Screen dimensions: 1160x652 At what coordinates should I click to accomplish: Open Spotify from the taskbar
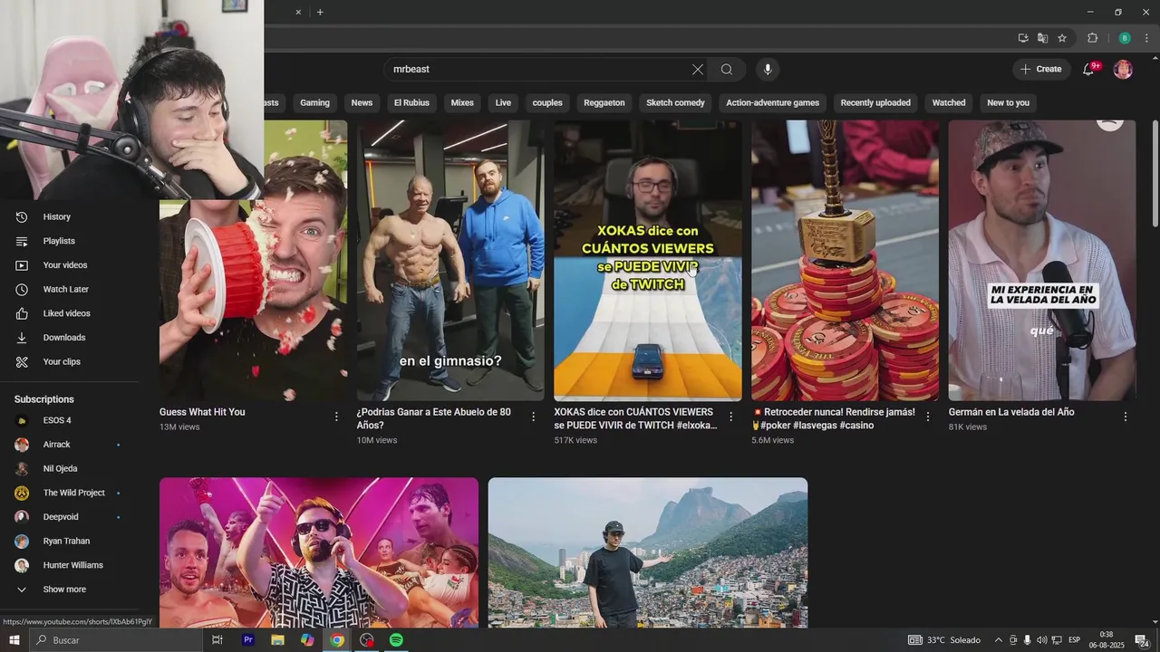pos(396,640)
